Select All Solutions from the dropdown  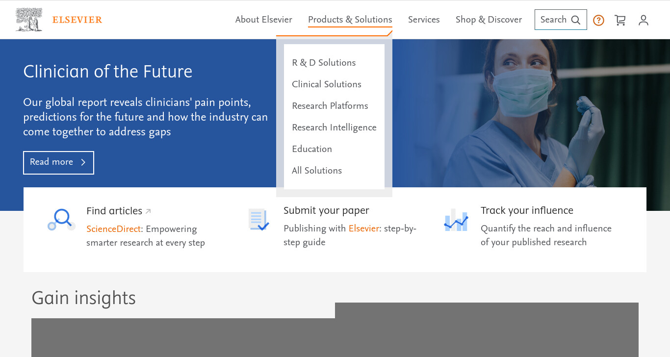(x=317, y=171)
